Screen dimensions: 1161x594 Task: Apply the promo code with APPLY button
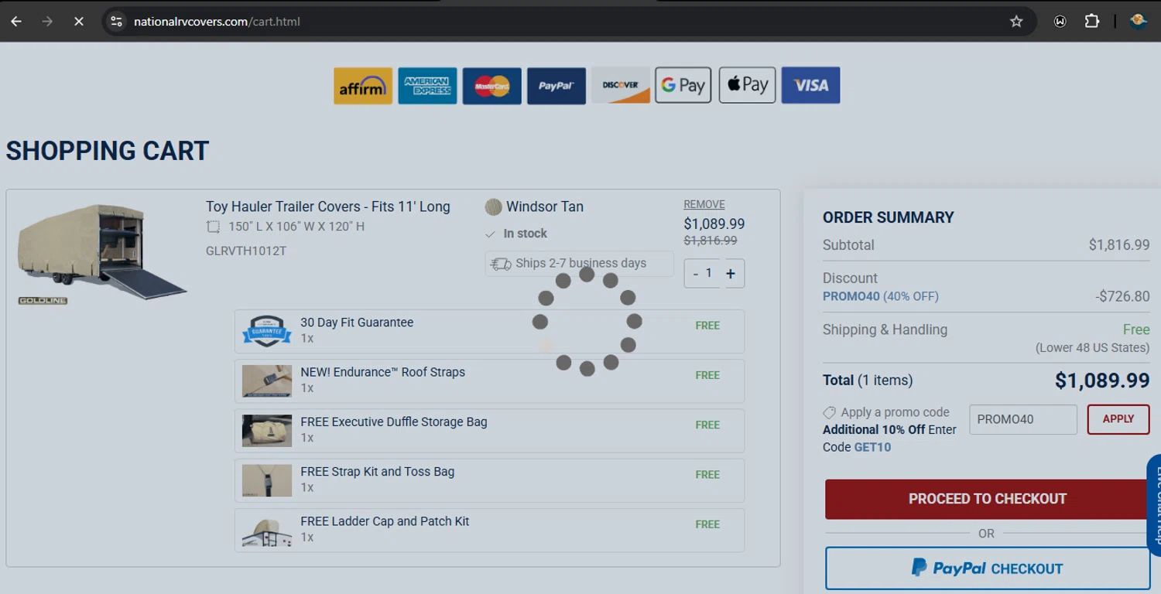[x=1118, y=419]
